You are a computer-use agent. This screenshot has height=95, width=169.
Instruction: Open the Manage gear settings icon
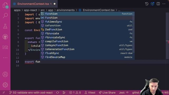5,85
